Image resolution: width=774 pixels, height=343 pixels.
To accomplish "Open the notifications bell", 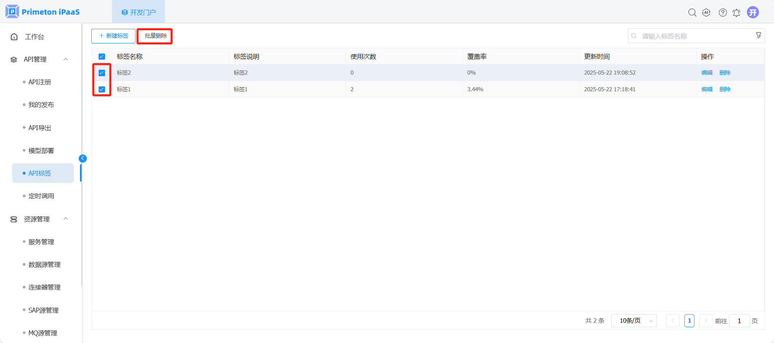I will [736, 13].
